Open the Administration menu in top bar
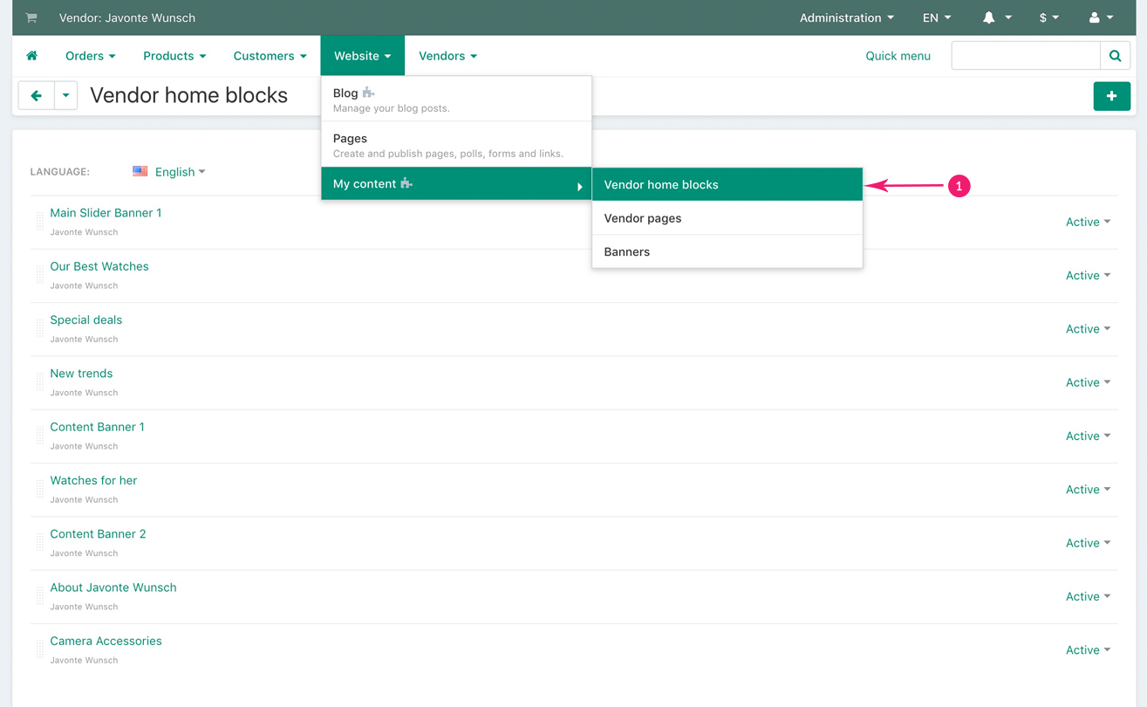 [846, 17]
